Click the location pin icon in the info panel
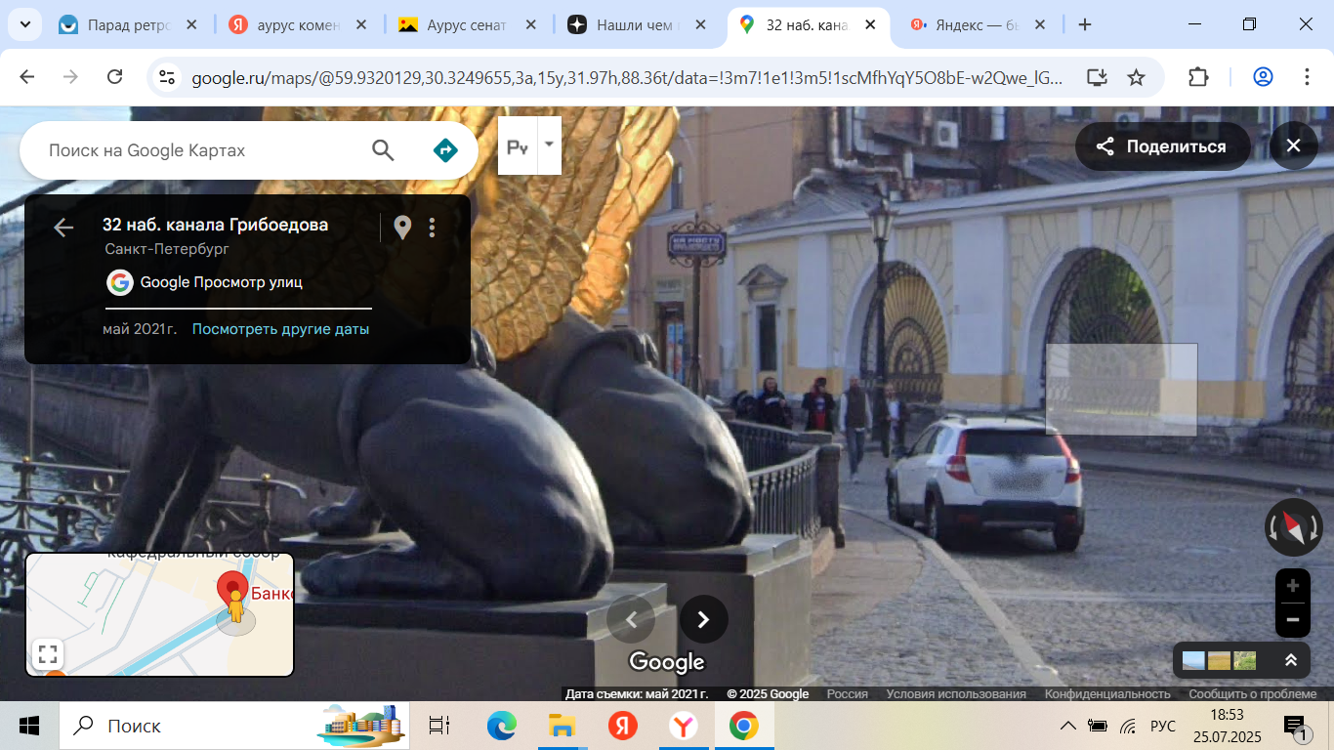 [402, 228]
